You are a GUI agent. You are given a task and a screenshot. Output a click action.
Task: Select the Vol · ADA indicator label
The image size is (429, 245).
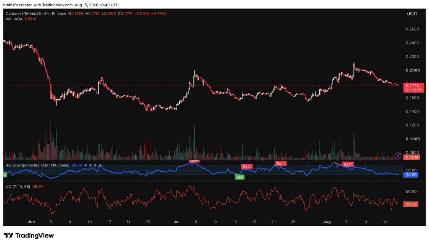click(14, 19)
